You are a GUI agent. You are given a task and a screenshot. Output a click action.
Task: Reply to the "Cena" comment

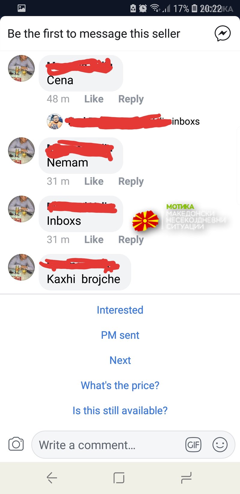coord(131,99)
